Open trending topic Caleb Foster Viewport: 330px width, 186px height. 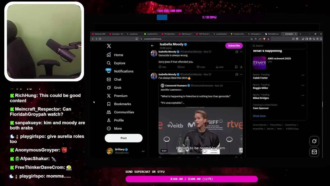[260, 78]
